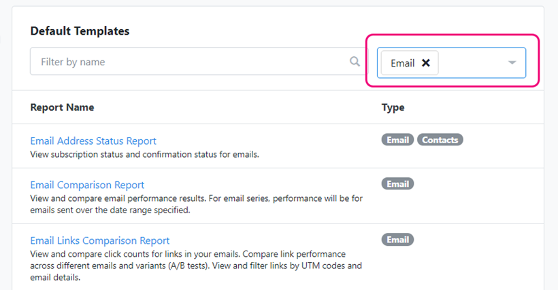The height and width of the screenshot is (290, 558).
Task: Open Email Address Status Report
Action: (x=93, y=141)
